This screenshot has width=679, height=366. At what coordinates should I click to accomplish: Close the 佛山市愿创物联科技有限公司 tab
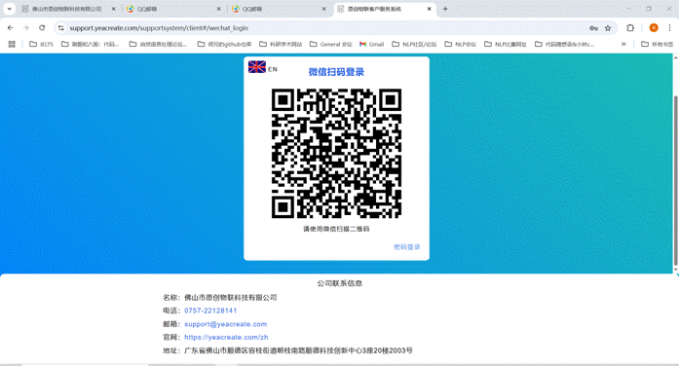[x=114, y=9]
